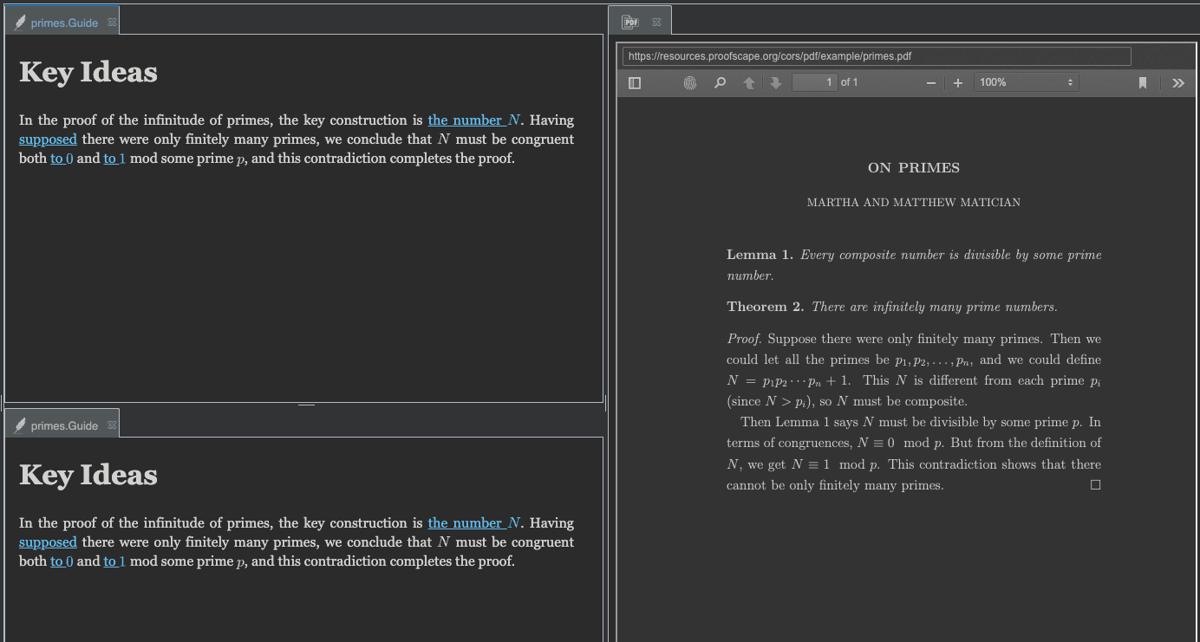Click the fingerprint icon in PDF toolbar
This screenshot has width=1200, height=642.
coord(690,82)
